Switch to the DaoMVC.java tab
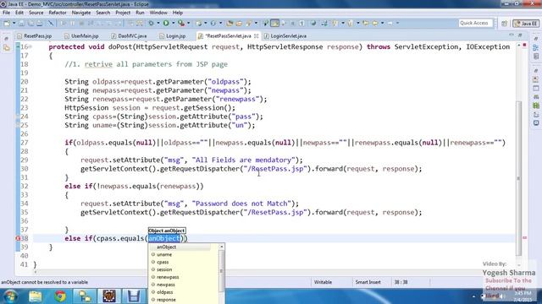This screenshot has width=542, height=304. pyautogui.click(x=129, y=35)
